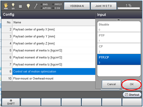143x107 pixels.
Task: Tap the D SW indicator lamp
Action: coord(53,8)
